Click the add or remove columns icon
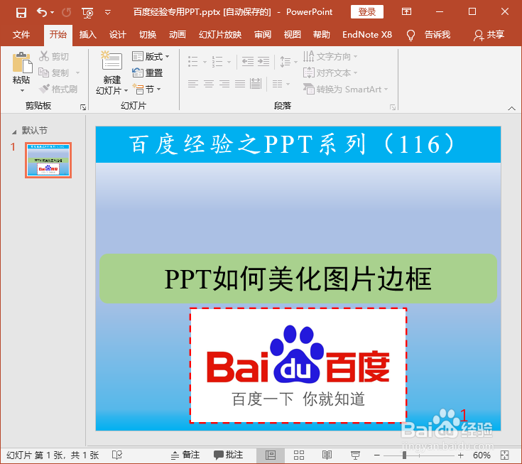Viewport: 522px width, 464px height. click(x=278, y=83)
